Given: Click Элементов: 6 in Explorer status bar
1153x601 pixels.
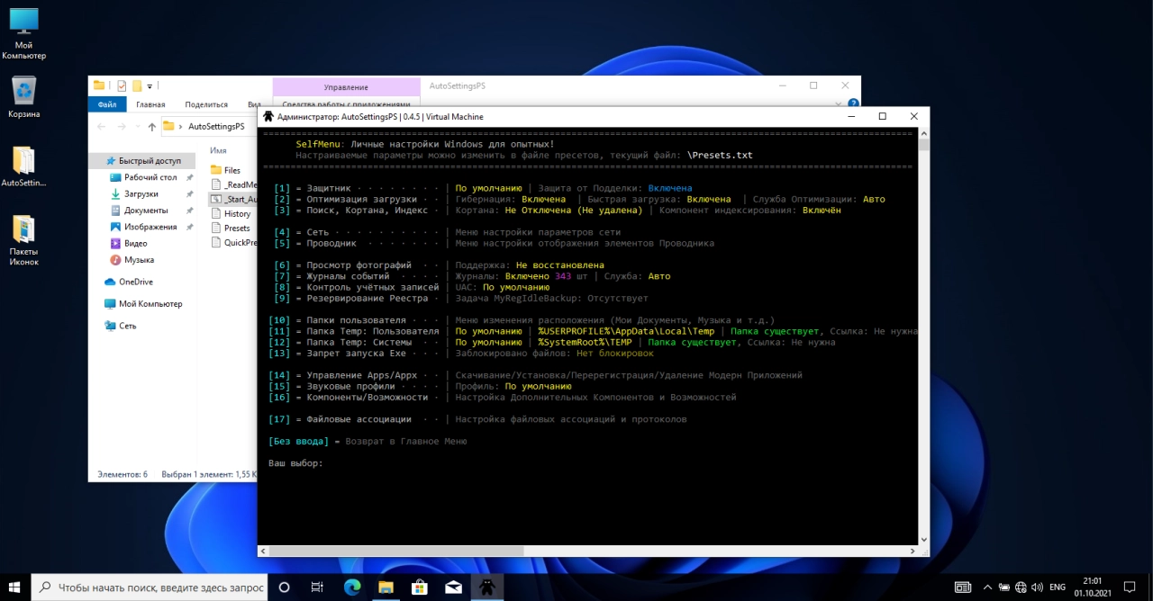Looking at the screenshot, I should (122, 473).
